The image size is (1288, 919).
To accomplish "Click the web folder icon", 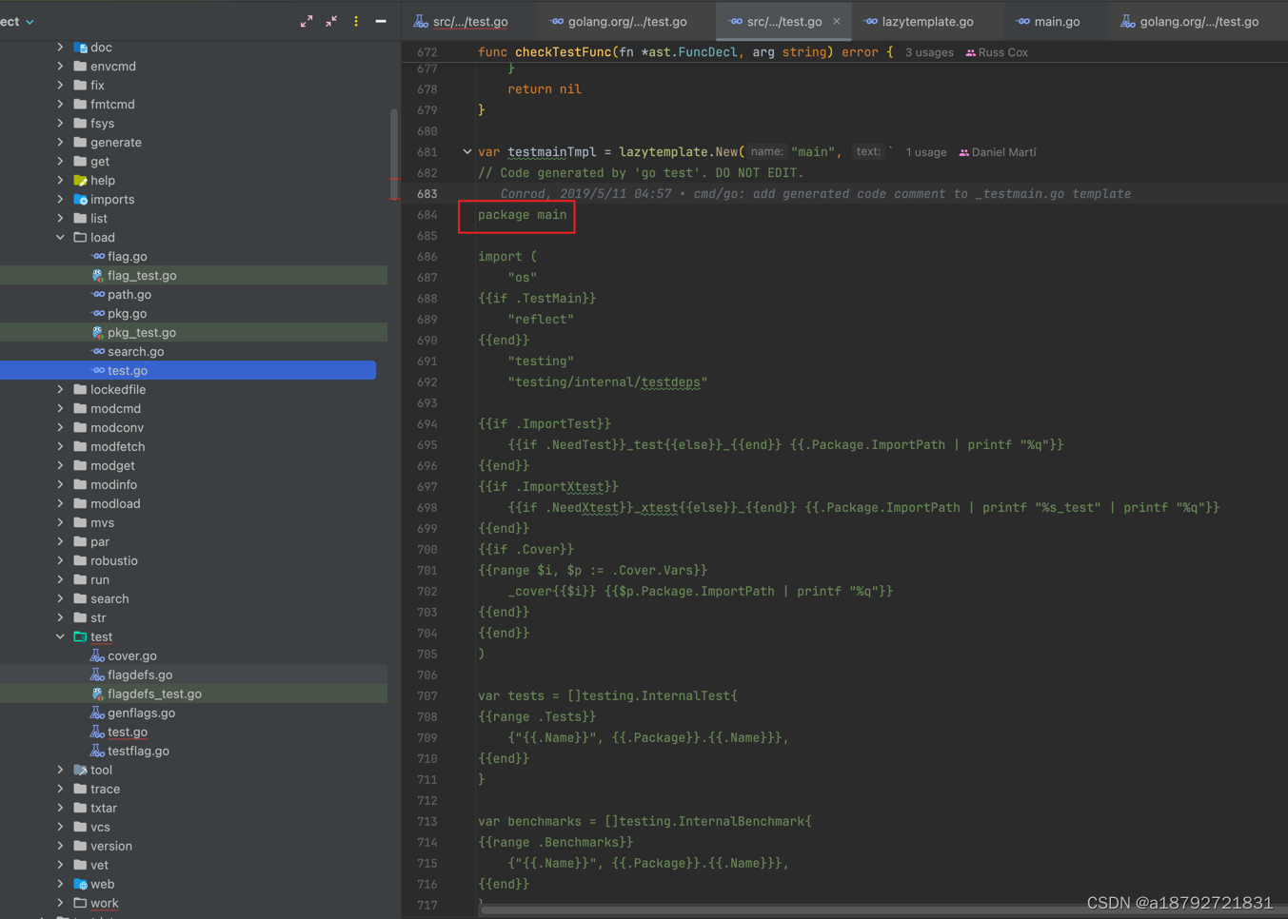I will [x=81, y=884].
